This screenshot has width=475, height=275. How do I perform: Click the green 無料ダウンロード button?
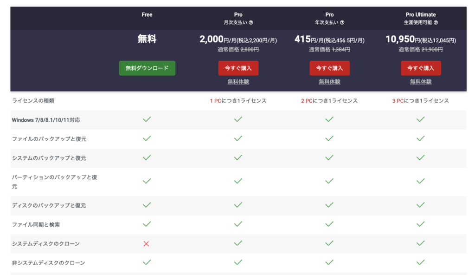point(147,68)
